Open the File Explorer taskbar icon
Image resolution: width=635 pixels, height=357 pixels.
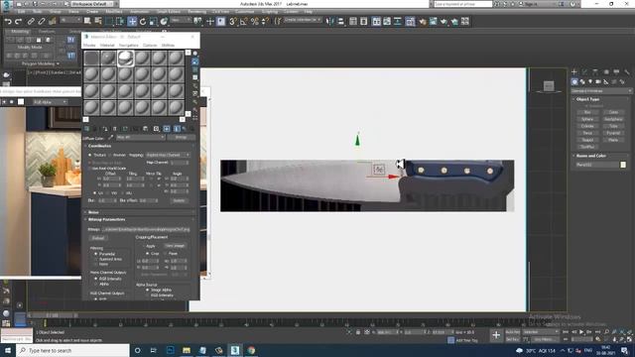click(x=187, y=350)
